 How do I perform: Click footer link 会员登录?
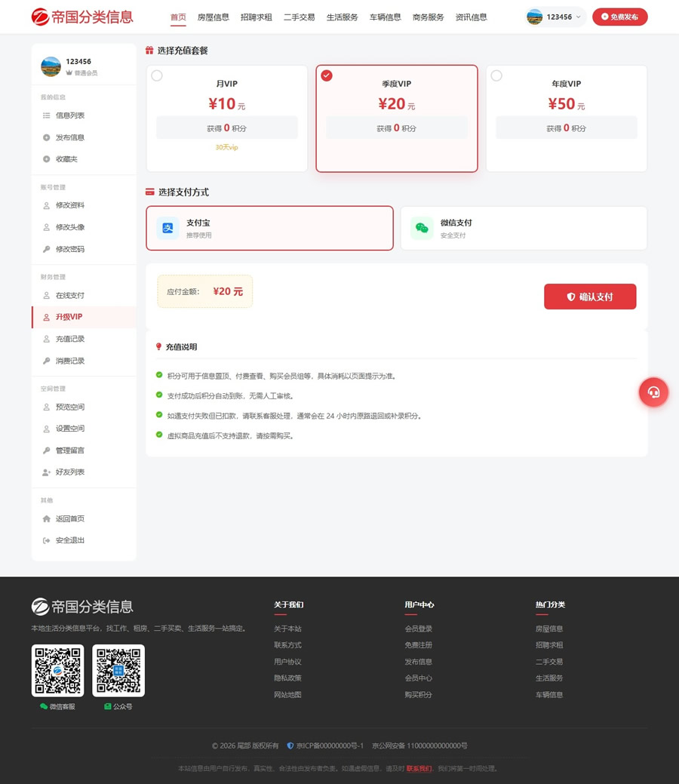click(419, 629)
